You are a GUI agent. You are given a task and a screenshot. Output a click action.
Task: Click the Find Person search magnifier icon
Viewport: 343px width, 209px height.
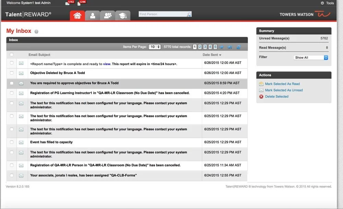pos(189,14)
